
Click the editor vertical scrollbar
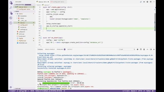(x=155, y=22)
